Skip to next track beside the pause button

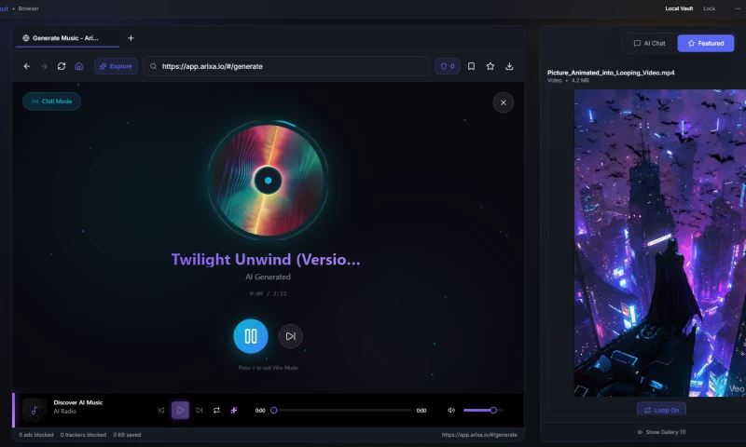[291, 336]
